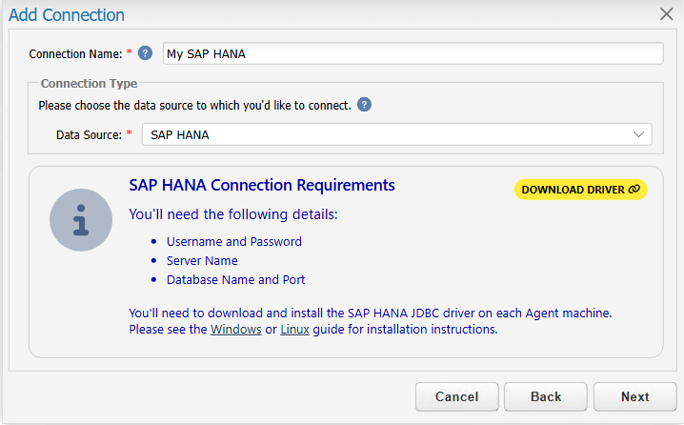Click the 'Username and Password' bullet text

click(234, 241)
